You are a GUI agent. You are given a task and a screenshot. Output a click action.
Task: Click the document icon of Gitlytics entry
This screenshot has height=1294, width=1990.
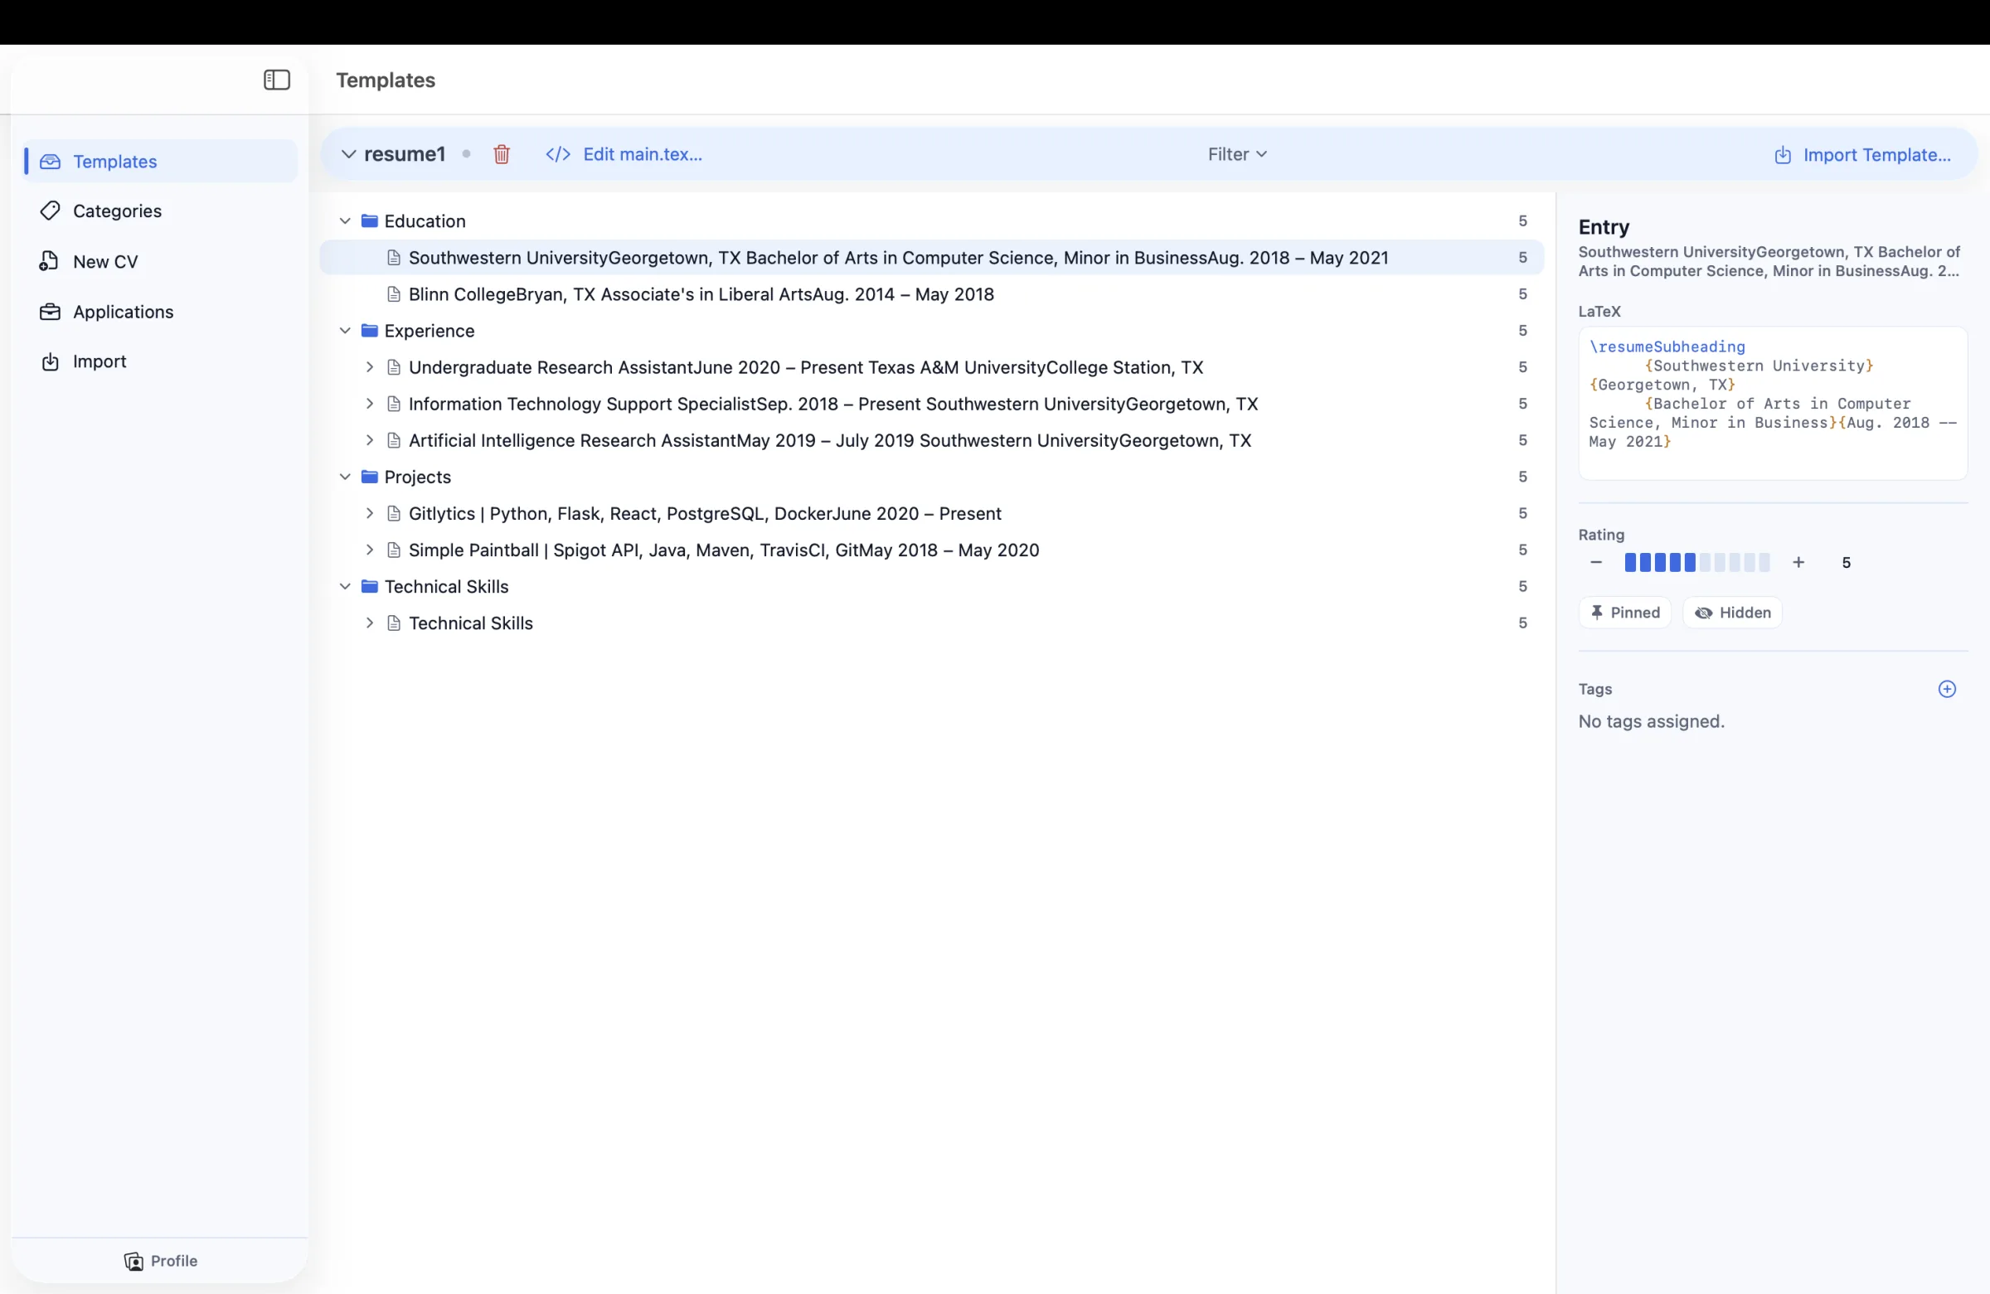tap(394, 513)
